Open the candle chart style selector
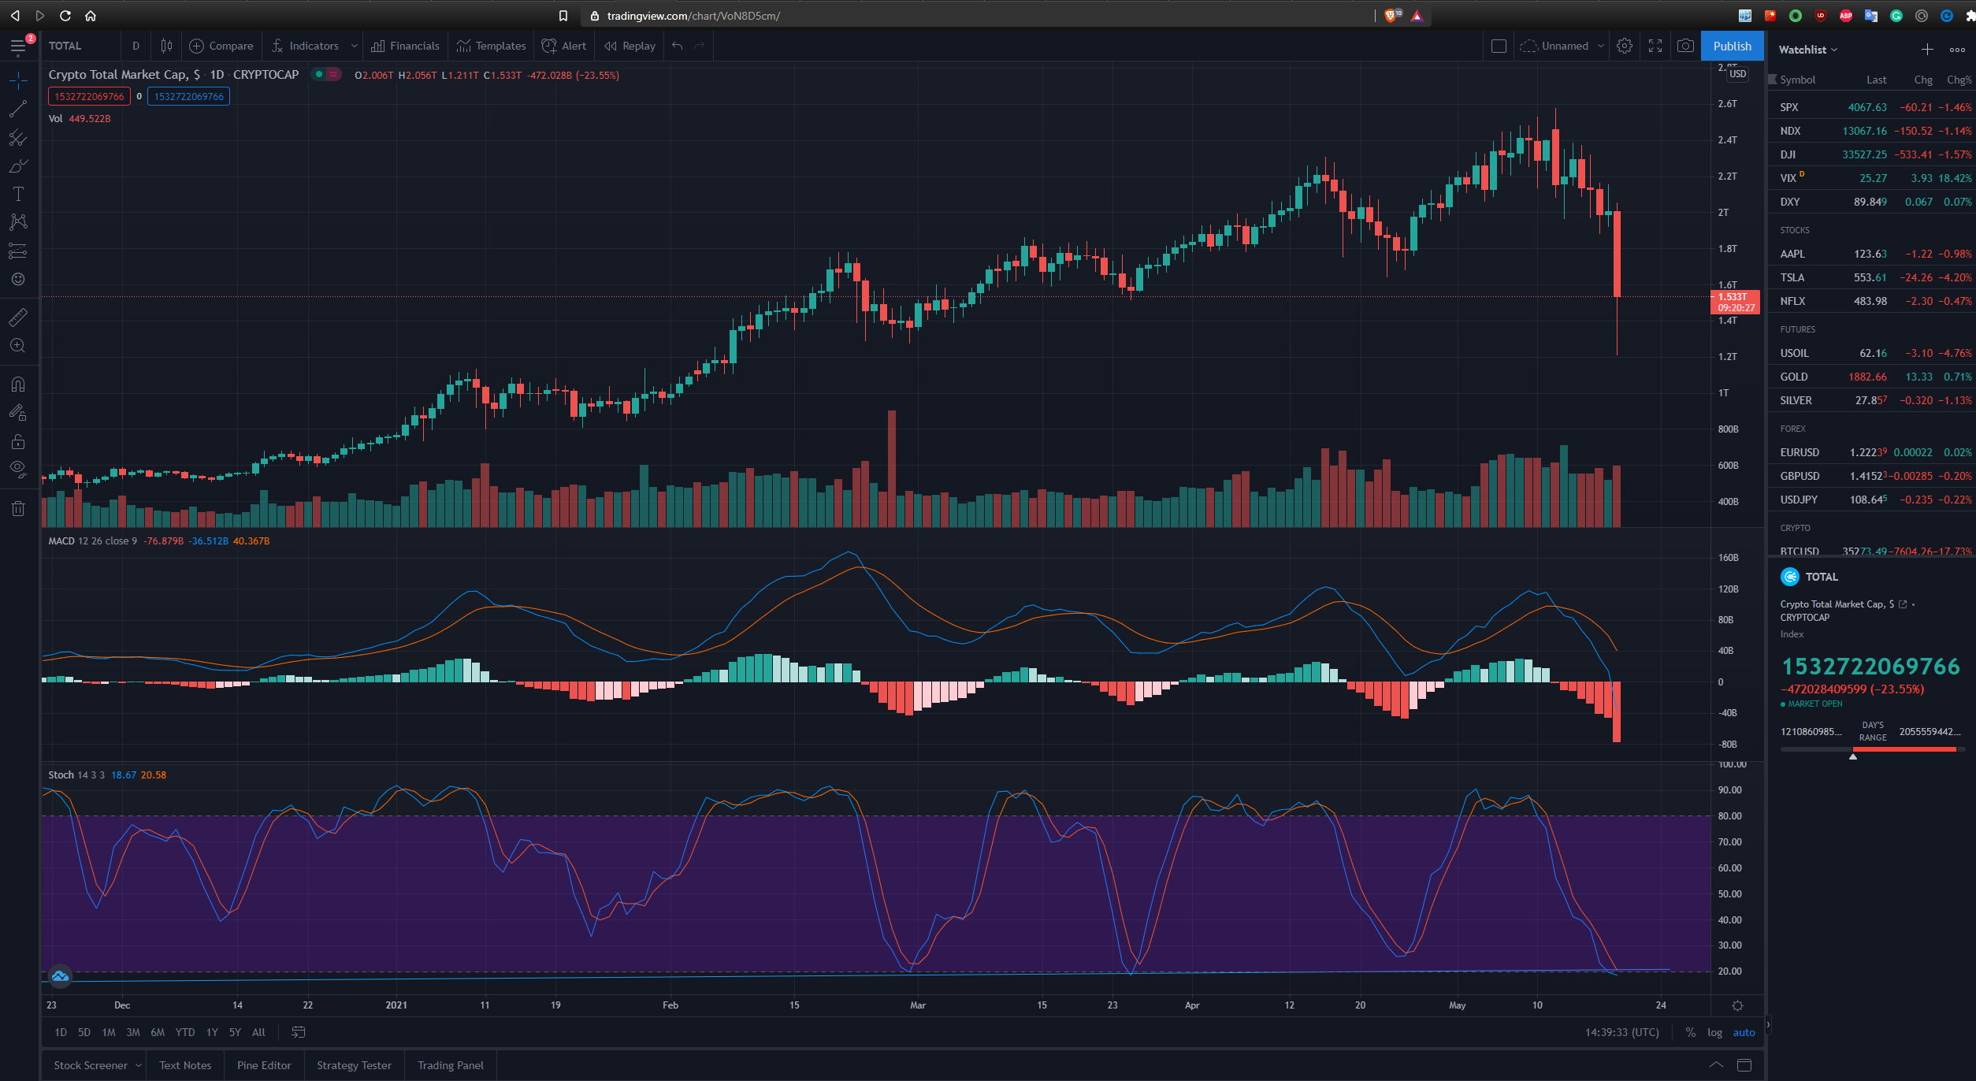 (166, 46)
